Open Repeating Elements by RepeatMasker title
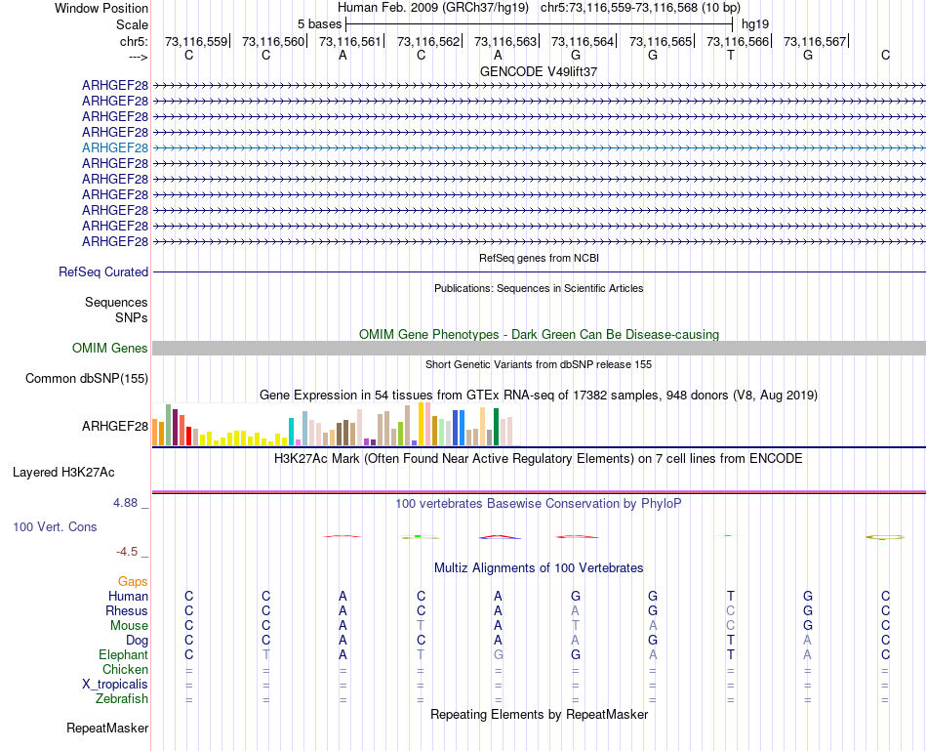927x751 pixels. 539,714
